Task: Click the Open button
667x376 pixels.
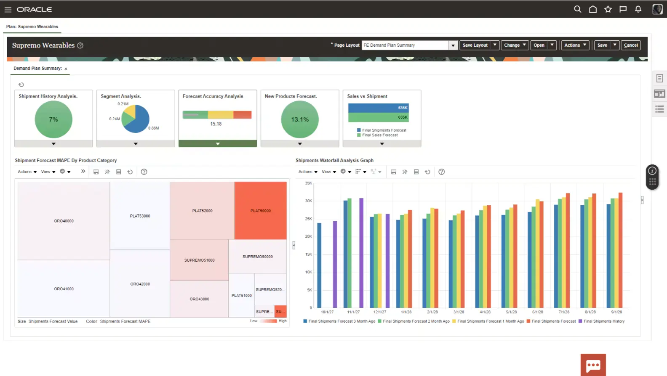Action: 539,45
